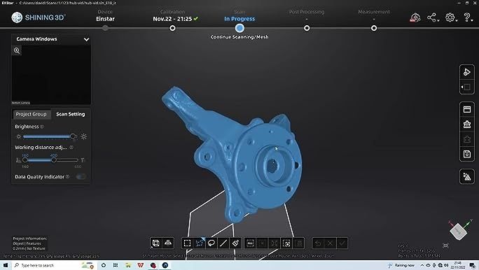Open the Windows Start menu
Screen dimensions: 479x270
5,265
